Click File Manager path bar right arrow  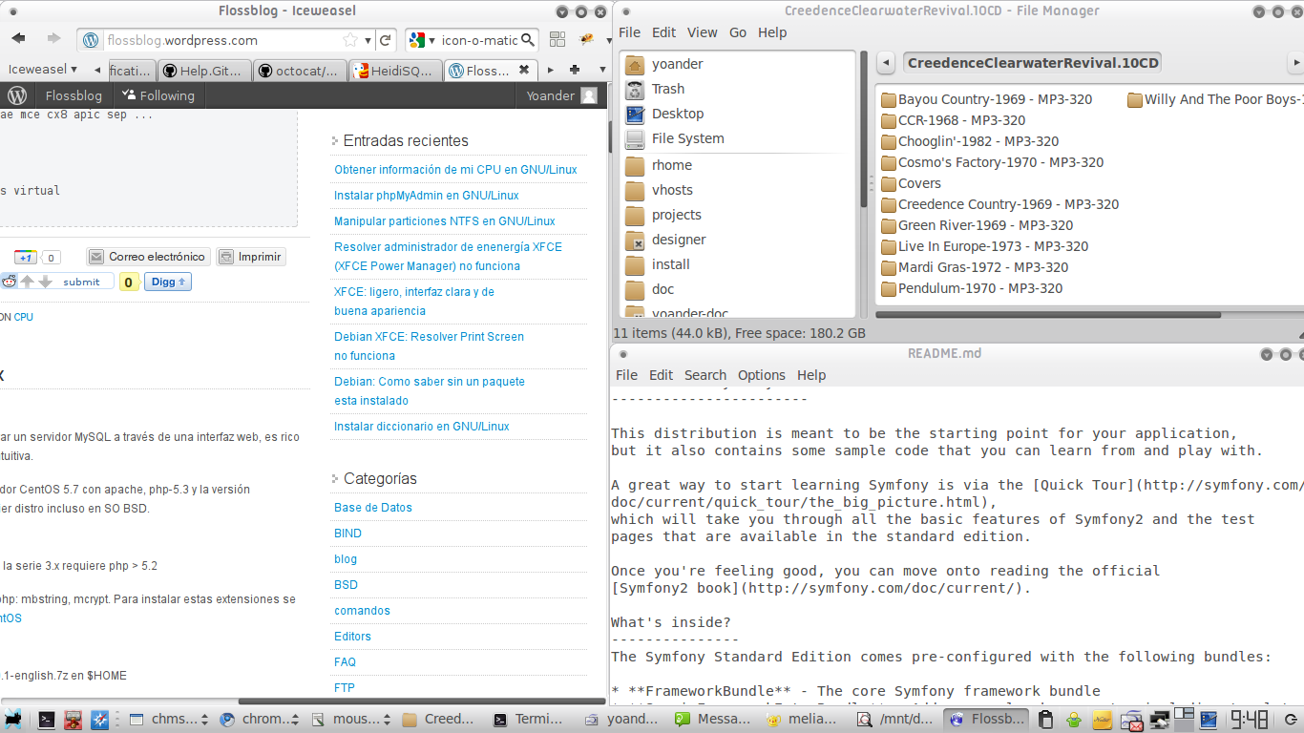pos(1295,63)
